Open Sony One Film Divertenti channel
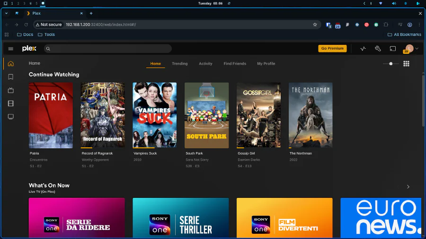This screenshot has width=426, height=239. (x=284, y=218)
